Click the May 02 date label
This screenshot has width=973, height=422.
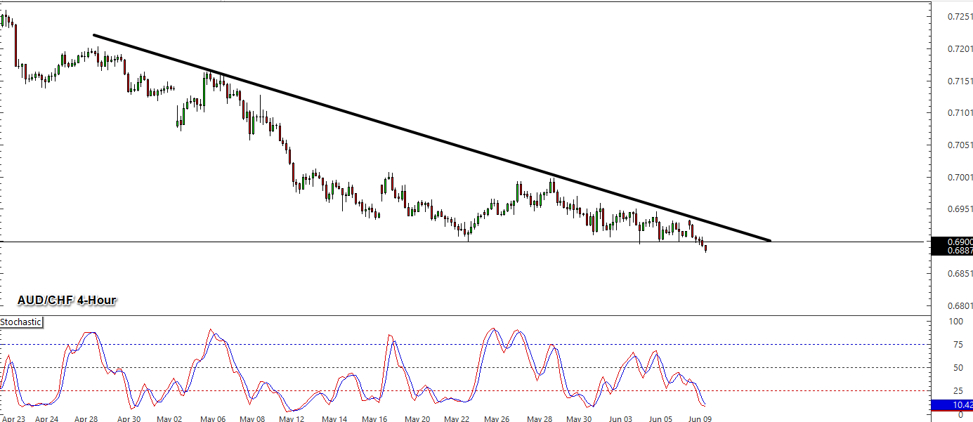[169, 418]
